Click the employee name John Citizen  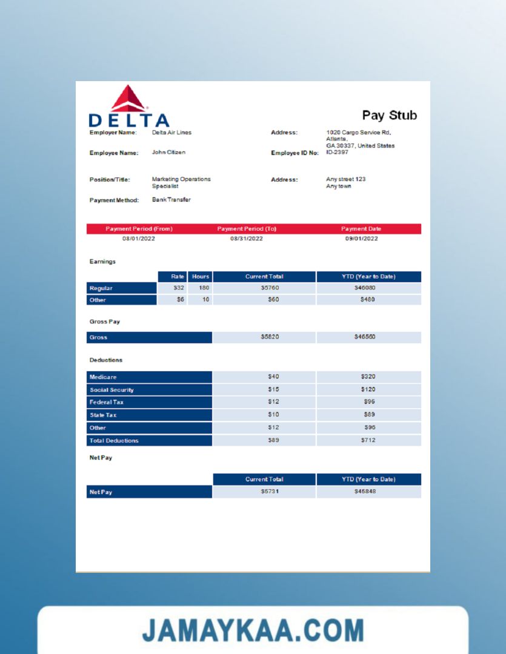[168, 153]
